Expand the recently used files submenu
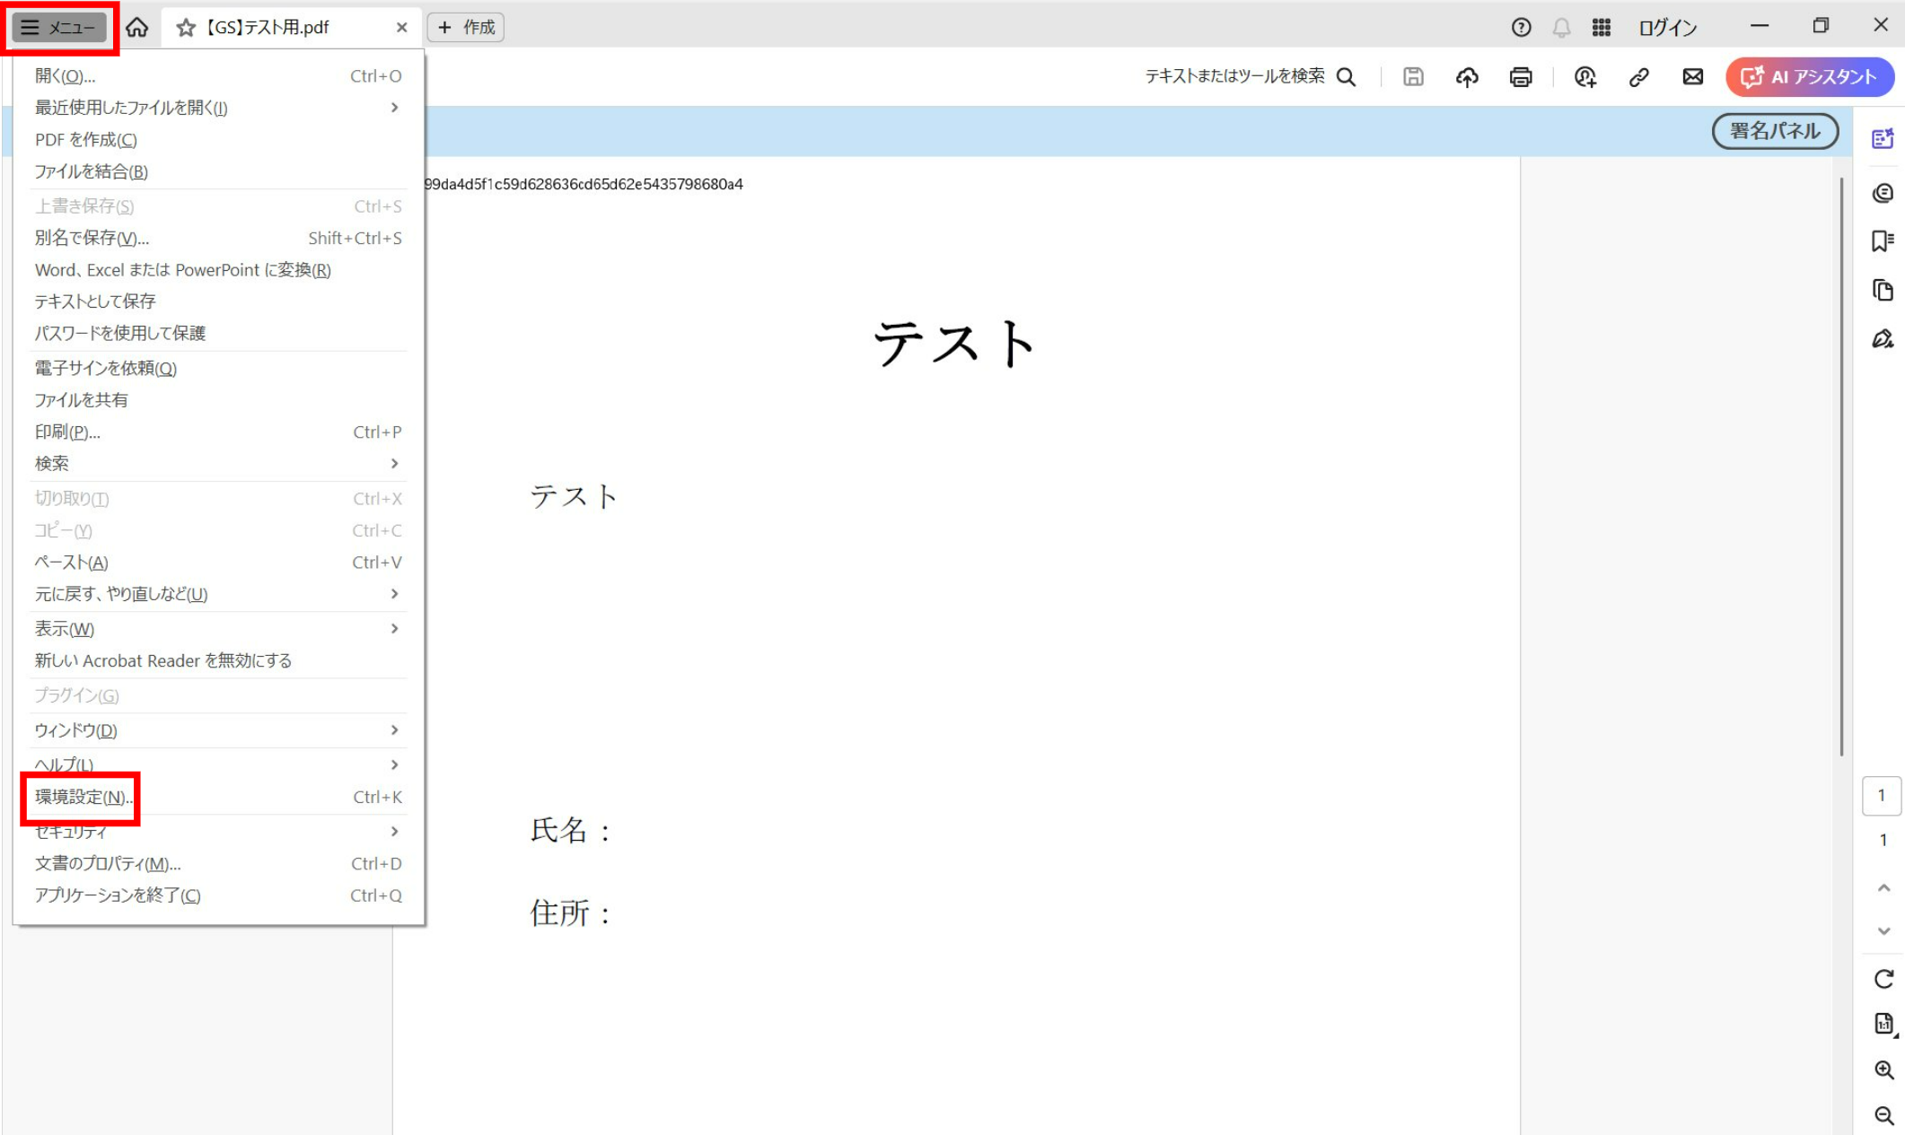 pyautogui.click(x=130, y=107)
